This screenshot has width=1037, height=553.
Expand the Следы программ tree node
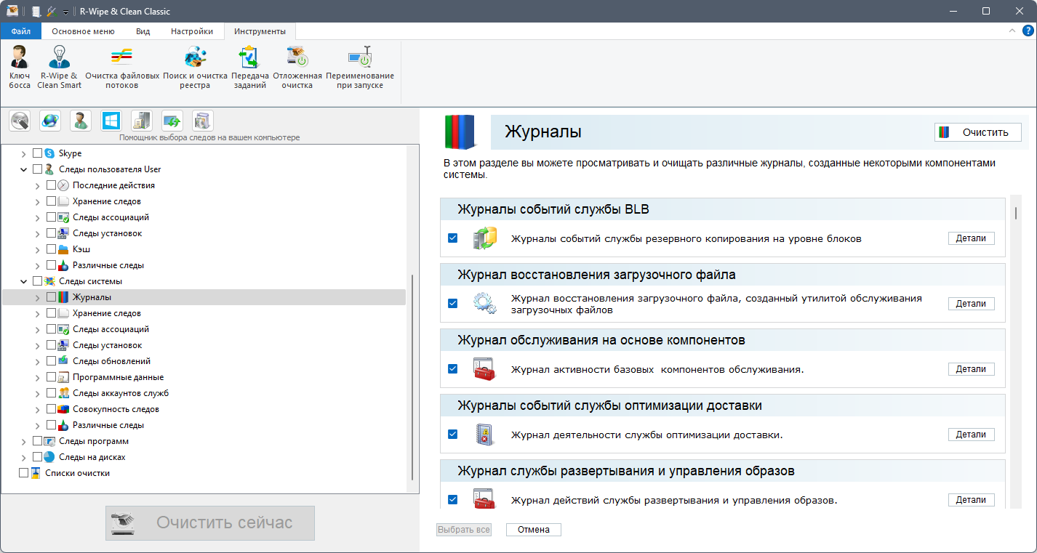(23, 440)
